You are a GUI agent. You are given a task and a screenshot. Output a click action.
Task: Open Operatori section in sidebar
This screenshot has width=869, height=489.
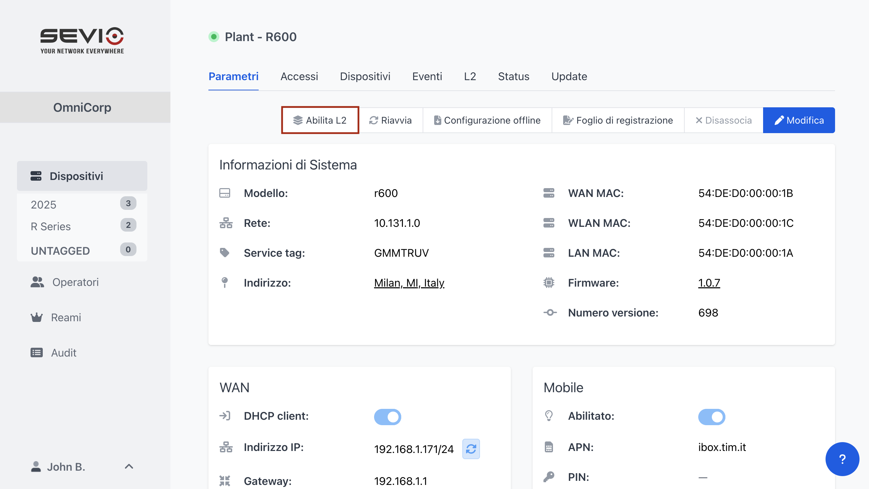[75, 282]
